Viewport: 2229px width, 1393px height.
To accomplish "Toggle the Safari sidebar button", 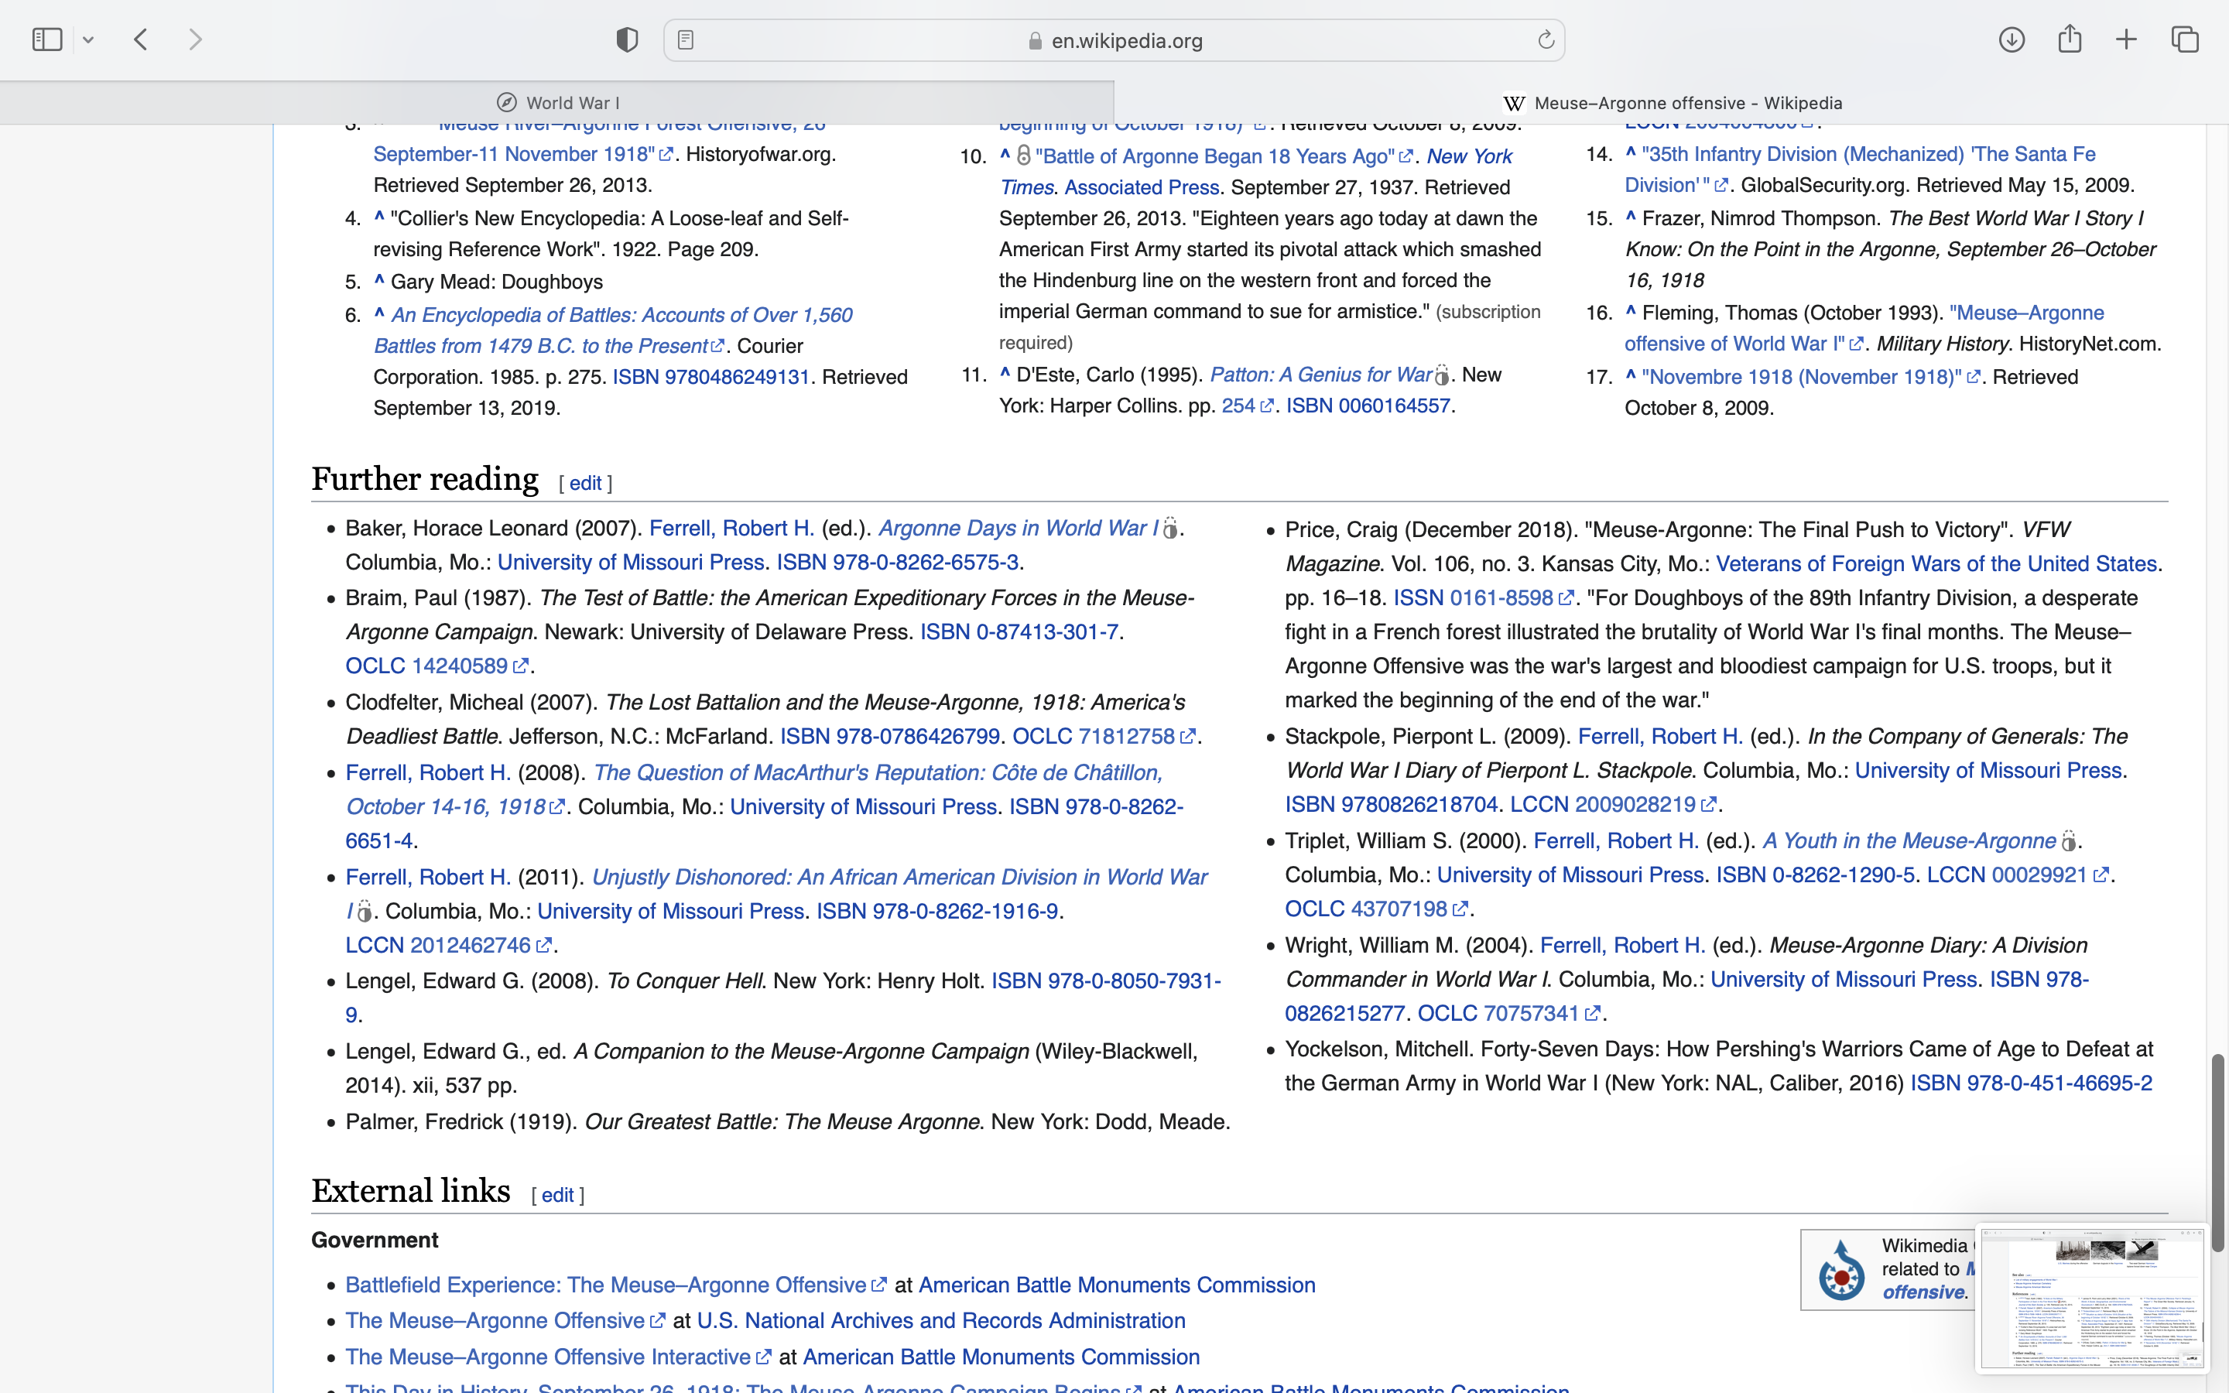I will (47, 39).
